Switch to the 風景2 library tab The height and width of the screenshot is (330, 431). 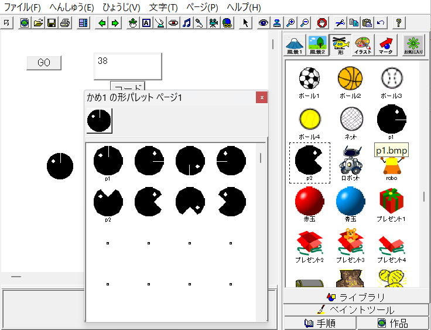[x=317, y=45]
